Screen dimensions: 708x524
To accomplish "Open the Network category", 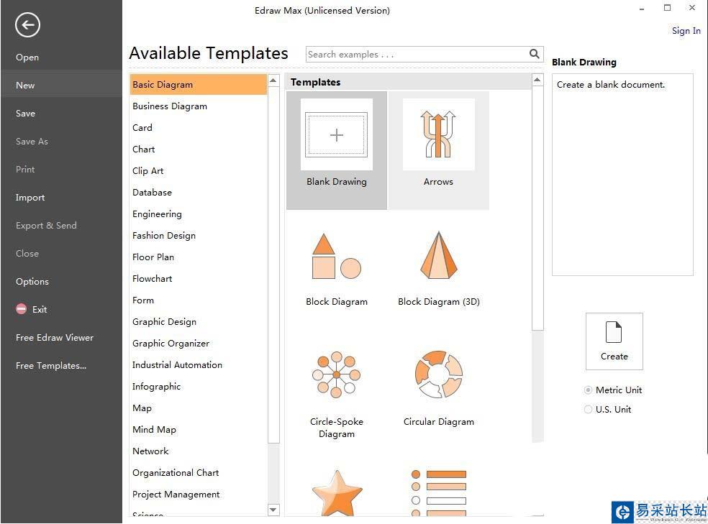I will pos(198,451).
